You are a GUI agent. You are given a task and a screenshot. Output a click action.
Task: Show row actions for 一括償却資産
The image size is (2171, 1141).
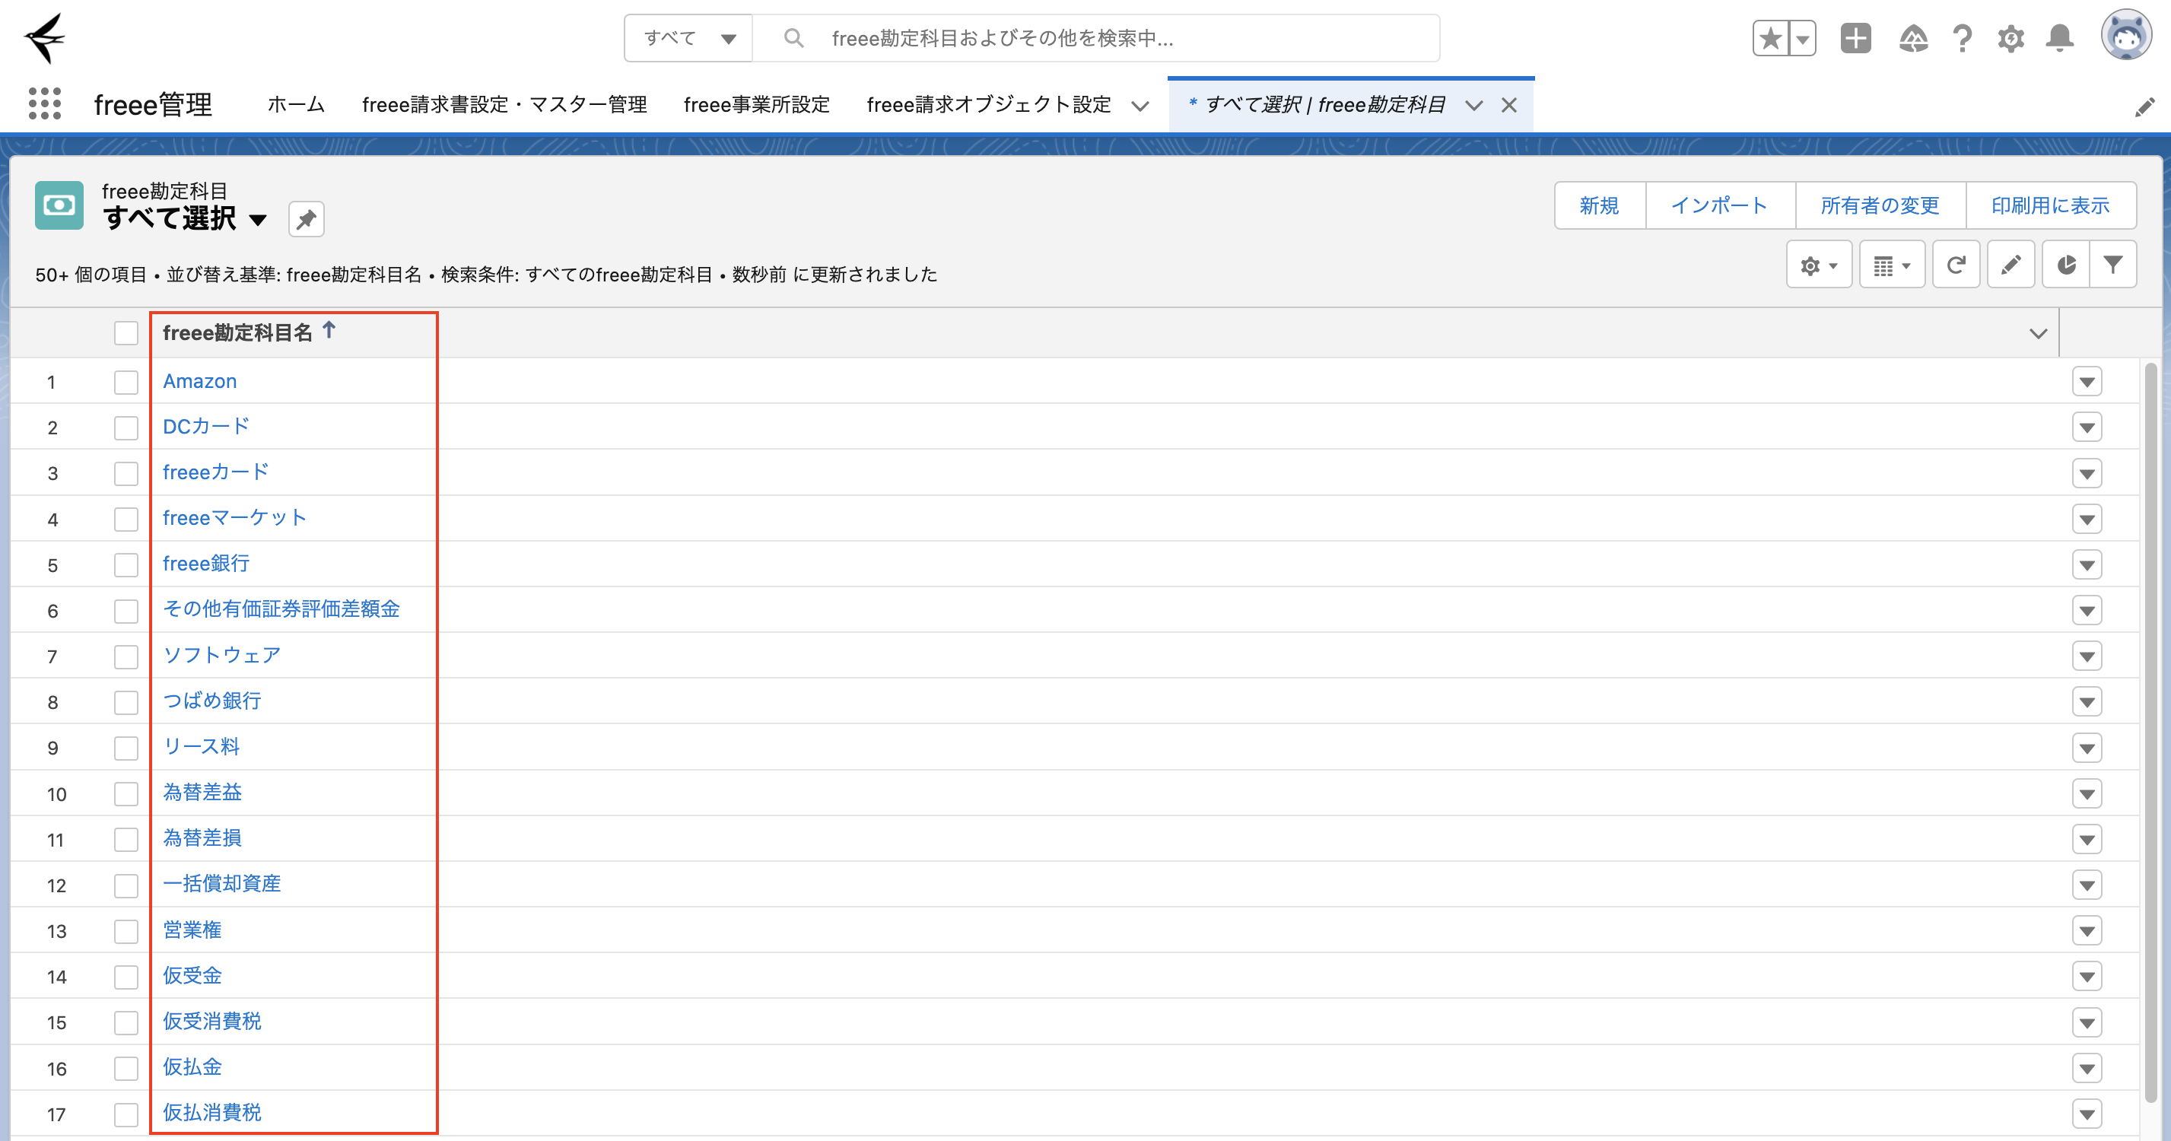coord(2087,885)
